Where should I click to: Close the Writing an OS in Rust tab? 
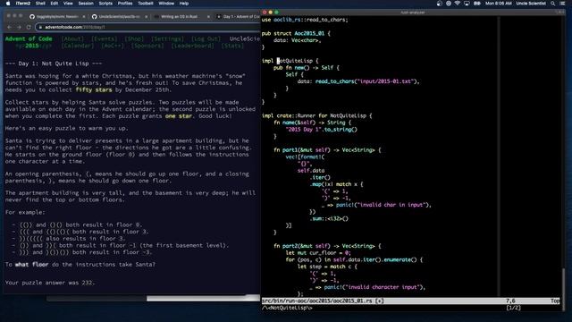point(208,17)
